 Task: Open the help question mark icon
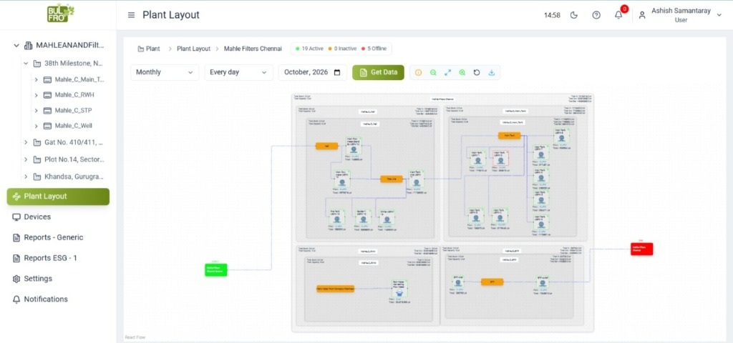point(596,15)
